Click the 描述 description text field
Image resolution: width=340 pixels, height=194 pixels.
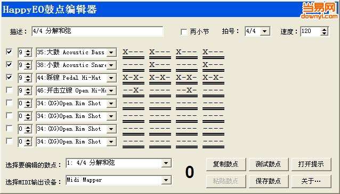(97, 31)
